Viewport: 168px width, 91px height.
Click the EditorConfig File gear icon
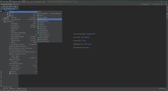(x=38, y=38)
